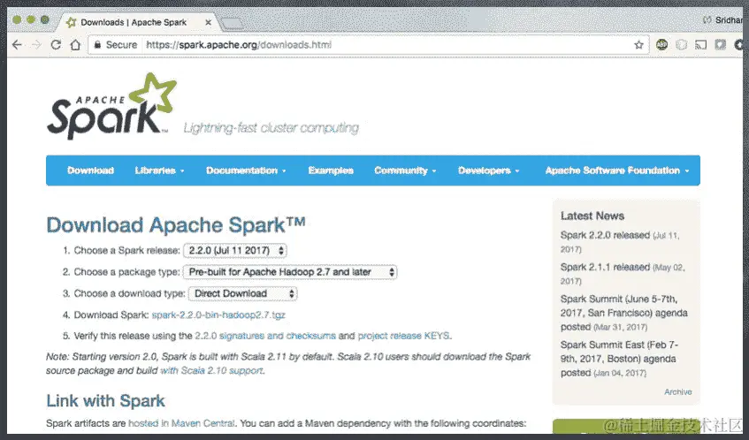The width and height of the screenshot is (749, 440).
Task: Open a new browser tab
Action: (232, 23)
